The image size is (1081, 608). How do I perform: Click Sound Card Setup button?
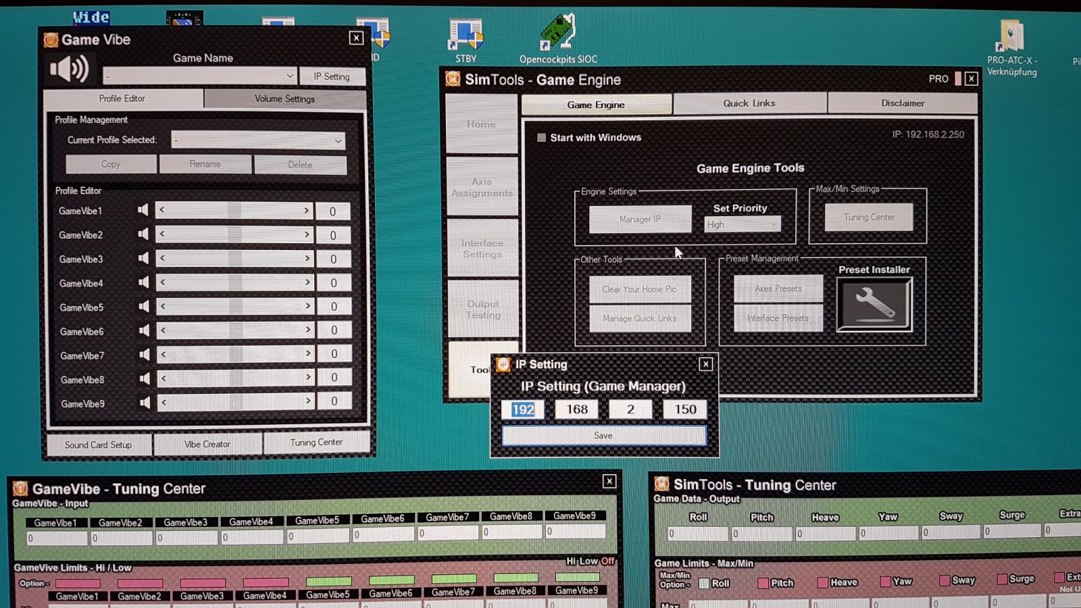[x=99, y=445]
